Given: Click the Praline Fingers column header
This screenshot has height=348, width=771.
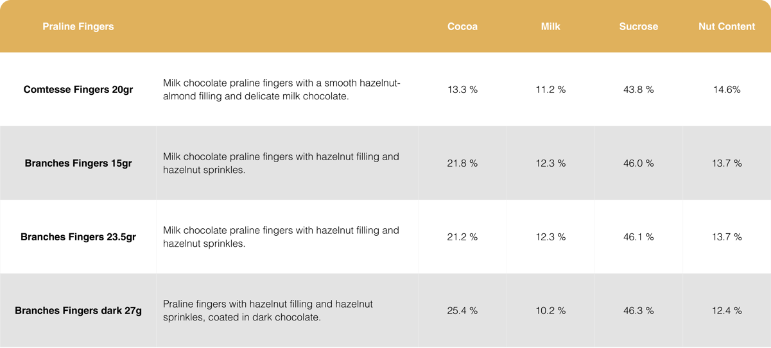Looking at the screenshot, I should (78, 26).
